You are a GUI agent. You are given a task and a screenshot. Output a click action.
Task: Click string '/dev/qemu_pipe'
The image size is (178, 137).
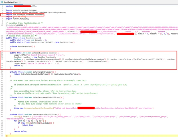click(x=34, y=119)
